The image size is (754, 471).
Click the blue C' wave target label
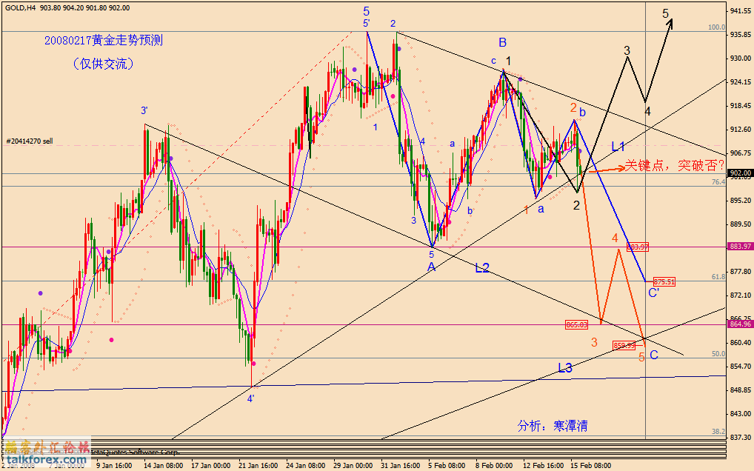click(x=654, y=294)
